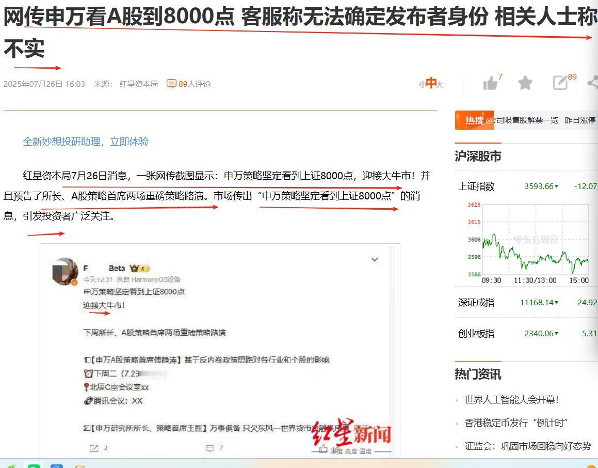The height and width of the screenshot is (468, 598).
Task: Open news item 世界人工智能大会开幕!
Action: coord(511,400)
